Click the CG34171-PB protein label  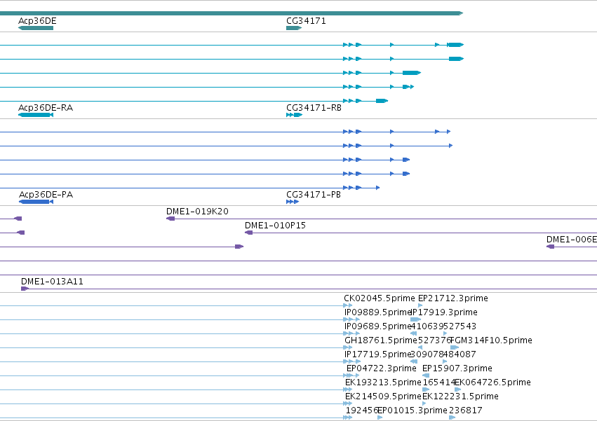click(x=314, y=194)
